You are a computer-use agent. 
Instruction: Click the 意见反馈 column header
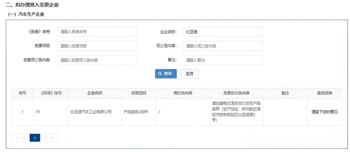(324, 93)
